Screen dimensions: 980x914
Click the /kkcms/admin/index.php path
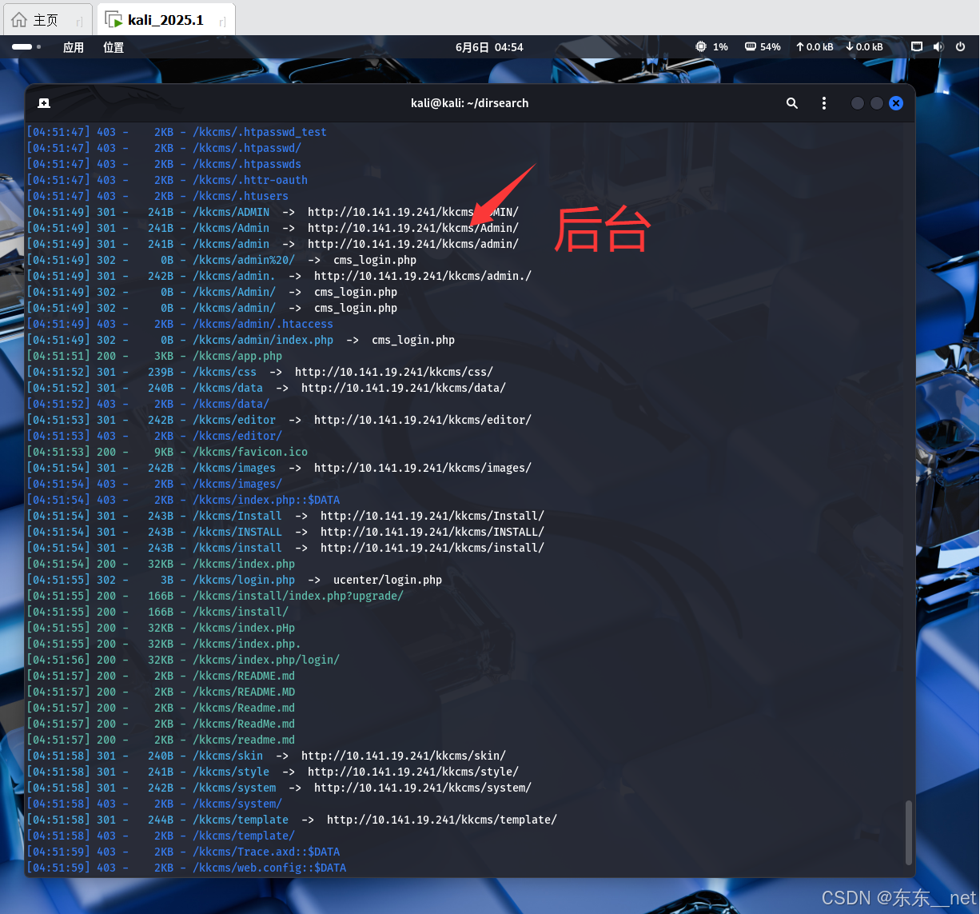tap(263, 340)
